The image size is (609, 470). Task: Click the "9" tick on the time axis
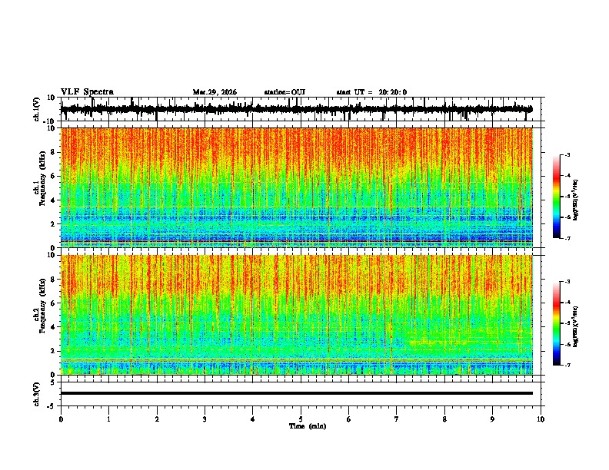(492, 419)
